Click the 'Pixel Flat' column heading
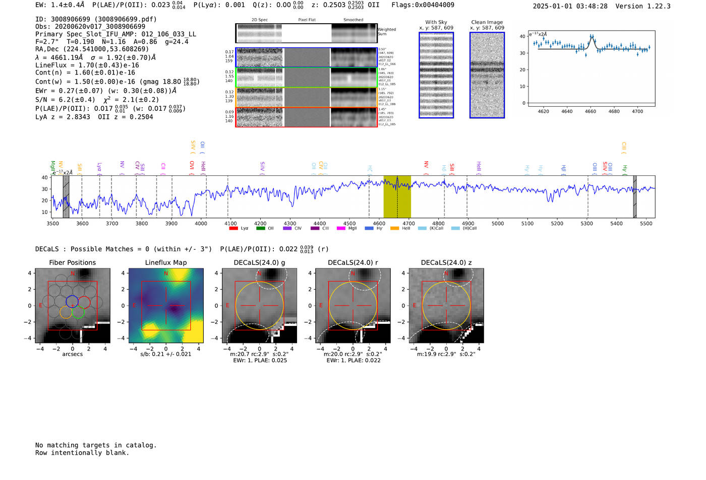The width and height of the screenshot is (706, 480). pos(307,20)
